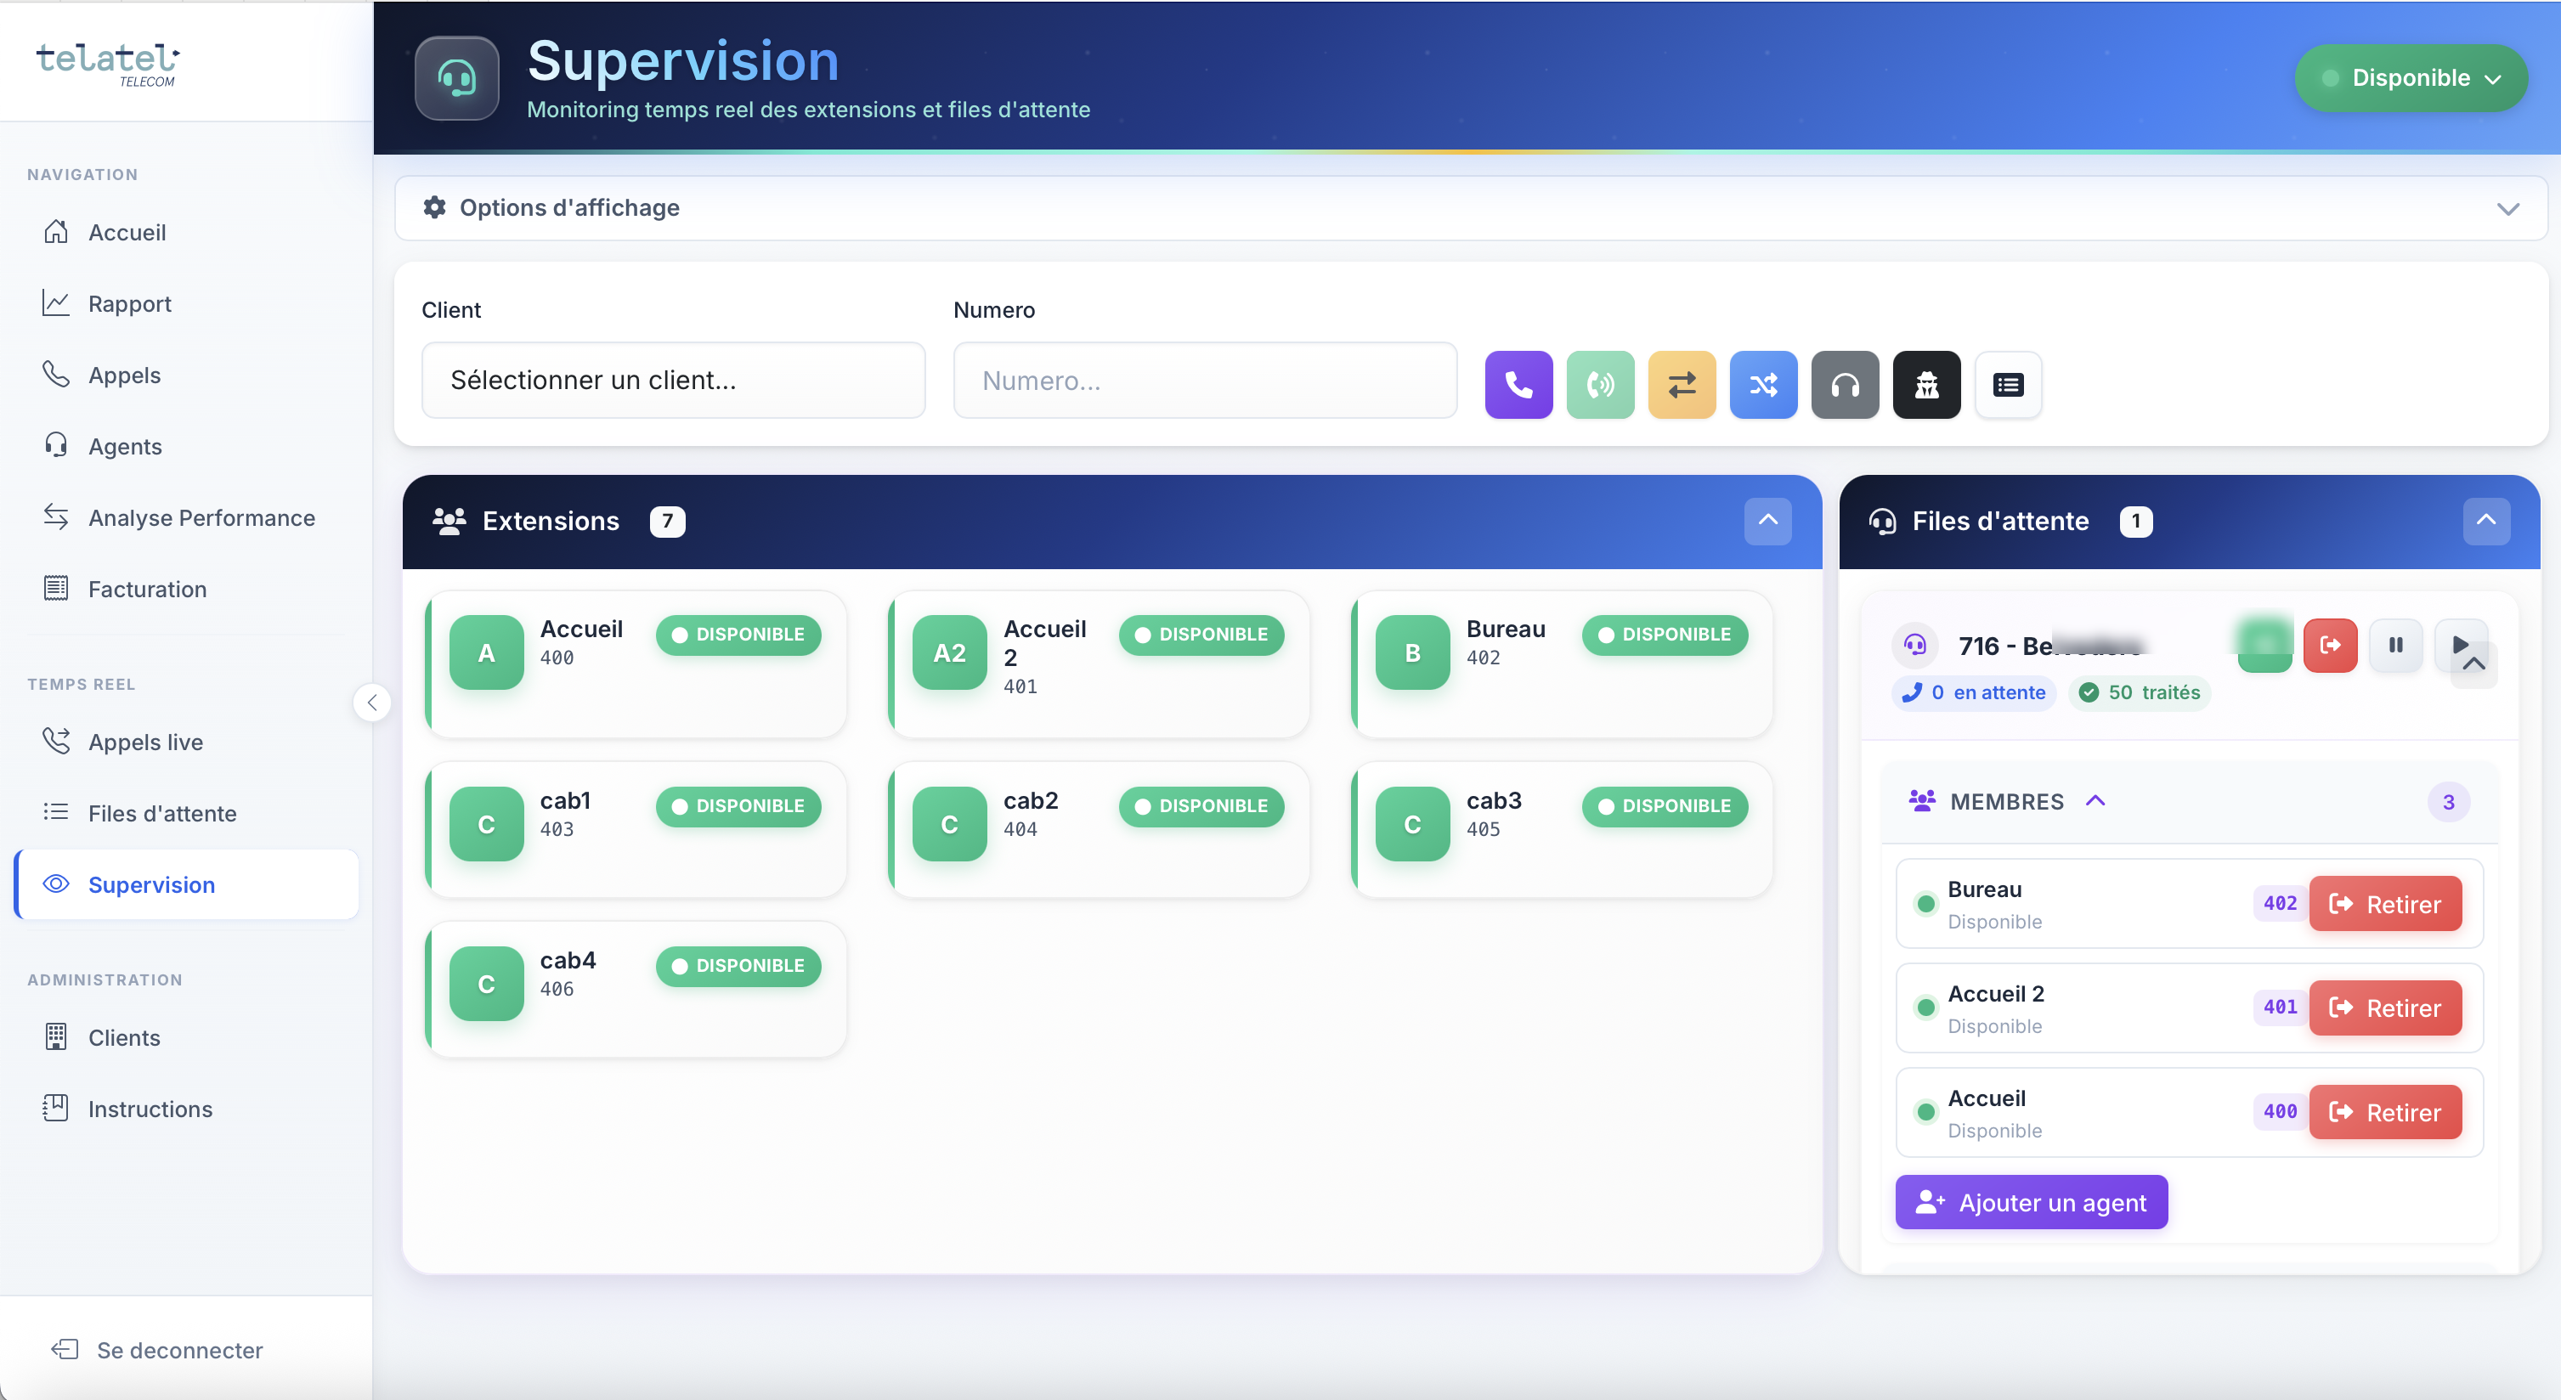Click the "50 traités" badge
The height and width of the screenshot is (1400, 2561).
[x=2139, y=692]
